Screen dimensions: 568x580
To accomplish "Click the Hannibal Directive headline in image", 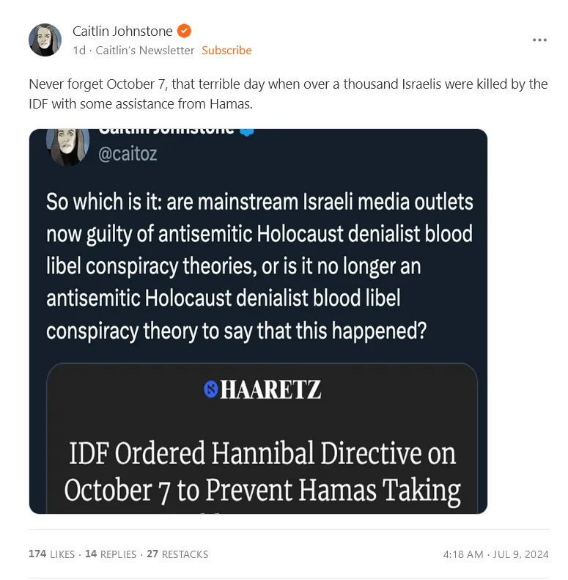I will (x=262, y=472).
